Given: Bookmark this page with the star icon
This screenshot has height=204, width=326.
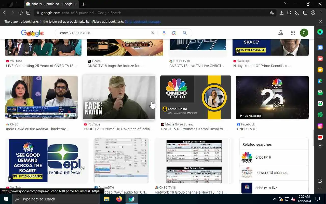Looking at the screenshot, I should pos(272,13).
